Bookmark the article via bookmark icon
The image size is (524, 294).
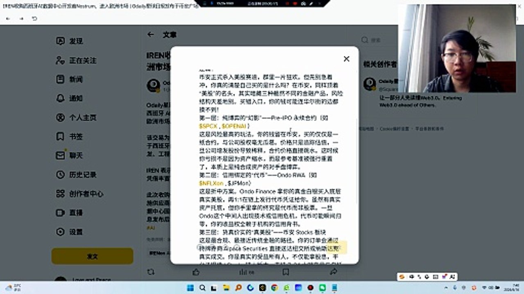point(286,272)
